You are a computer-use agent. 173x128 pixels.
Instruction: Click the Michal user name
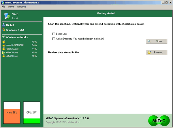[x=10, y=25]
